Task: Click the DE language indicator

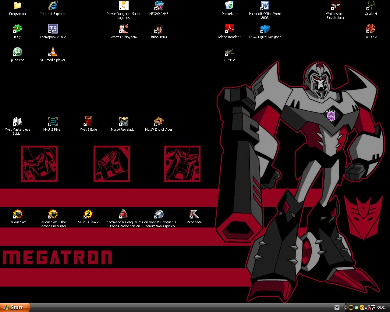Action: coord(337,308)
